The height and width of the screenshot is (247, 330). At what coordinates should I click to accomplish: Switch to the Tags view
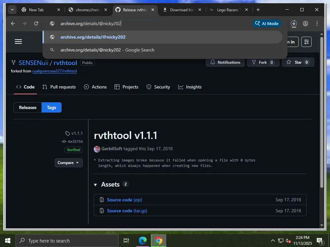tap(52, 107)
